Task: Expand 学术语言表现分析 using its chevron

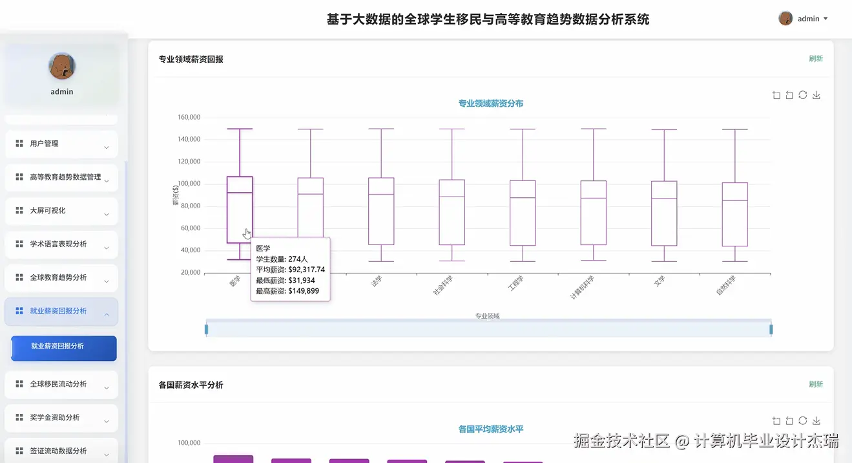Action: [x=107, y=248]
